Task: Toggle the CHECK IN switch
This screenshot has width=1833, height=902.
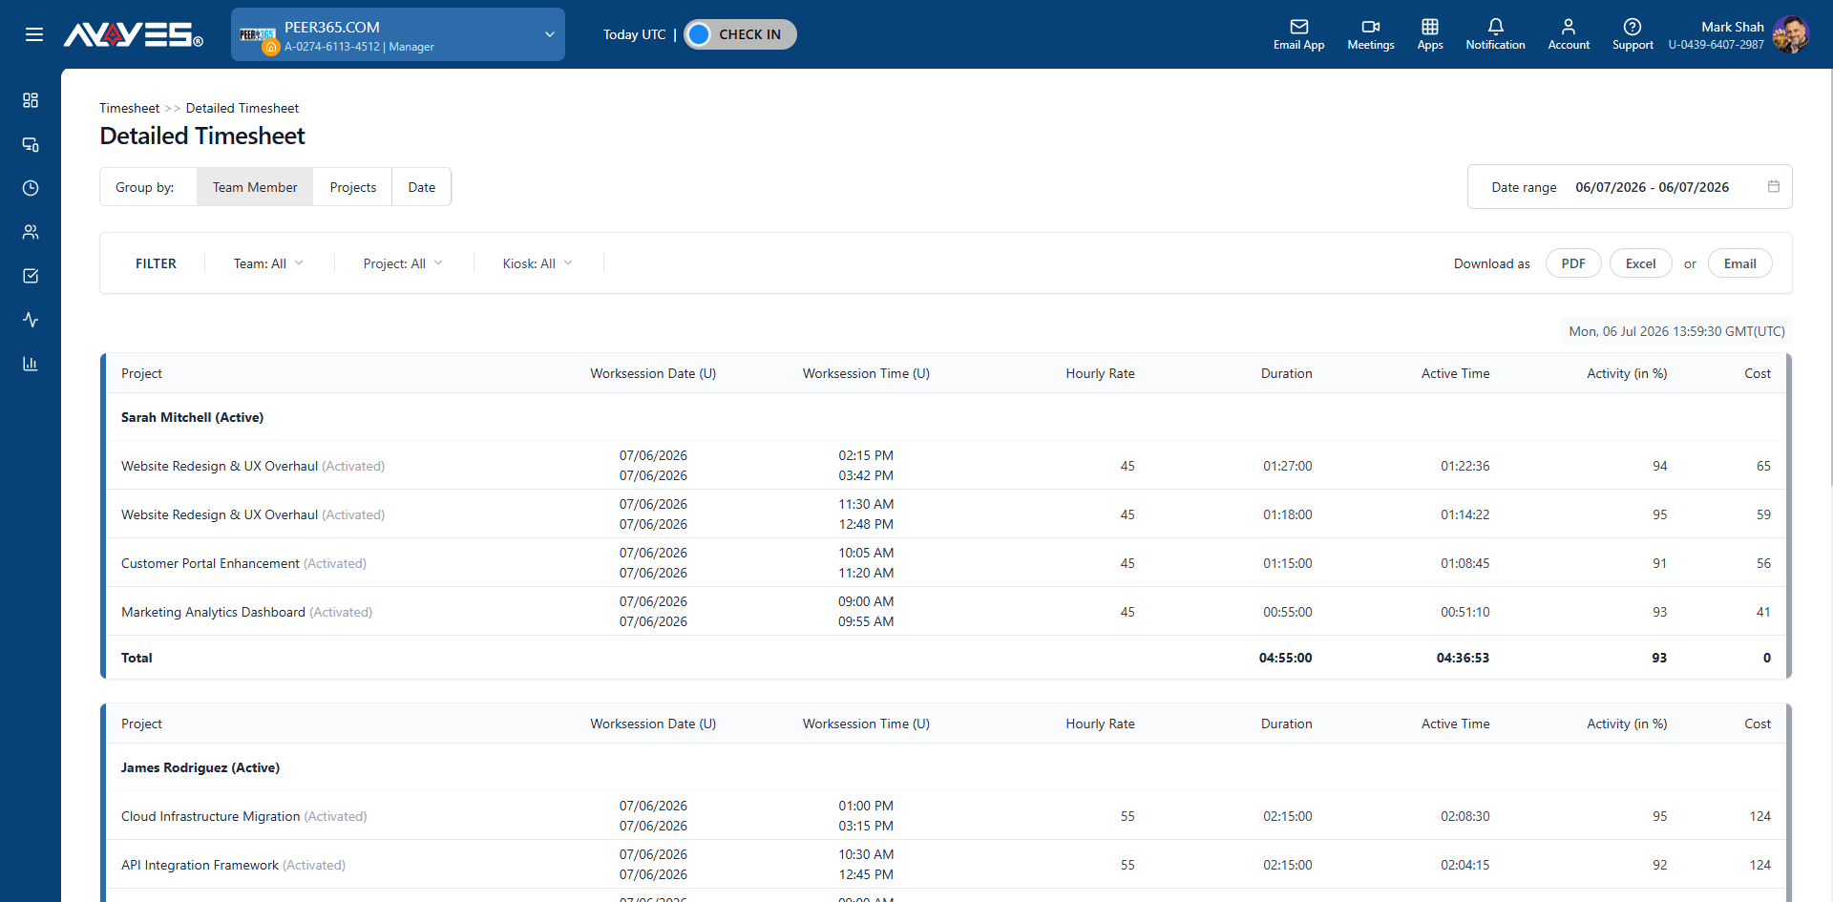Action: [740, 34]
